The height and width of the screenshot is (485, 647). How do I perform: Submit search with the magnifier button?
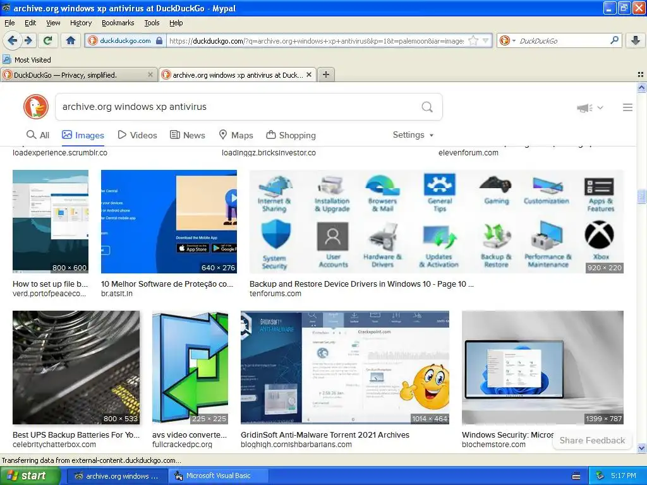pos(427,107)
